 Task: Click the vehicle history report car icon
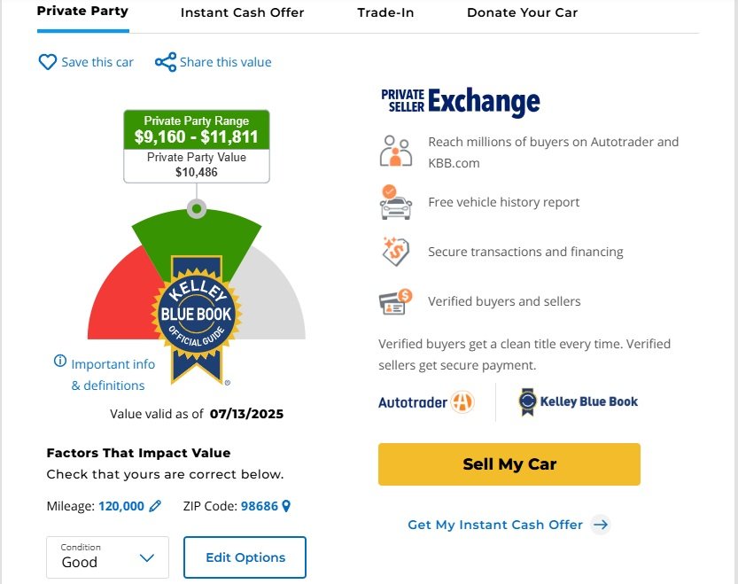click(x=395, y=201)
